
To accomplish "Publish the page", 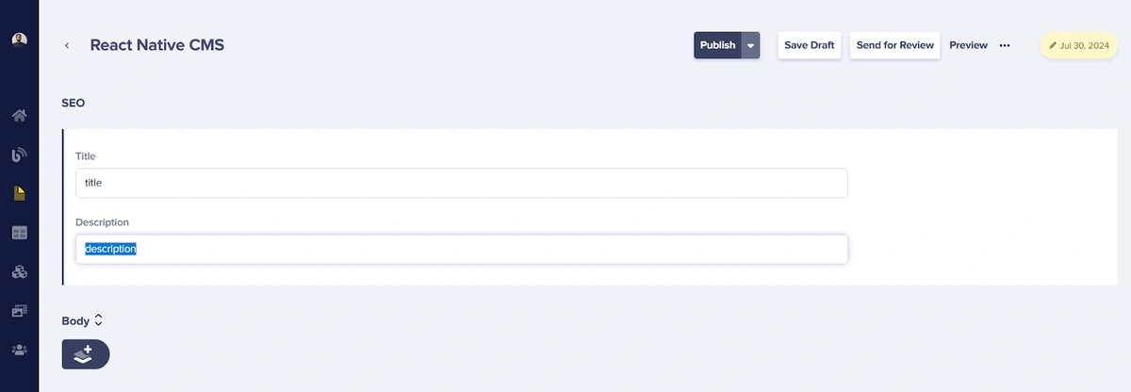I will point(718,45).
